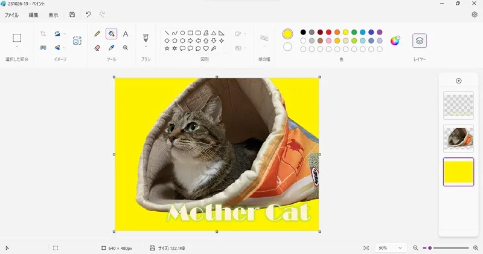The height and width of the screenshot is (254, 483).
Task: Click the Crop image icon
Action: tap(43, 34)
